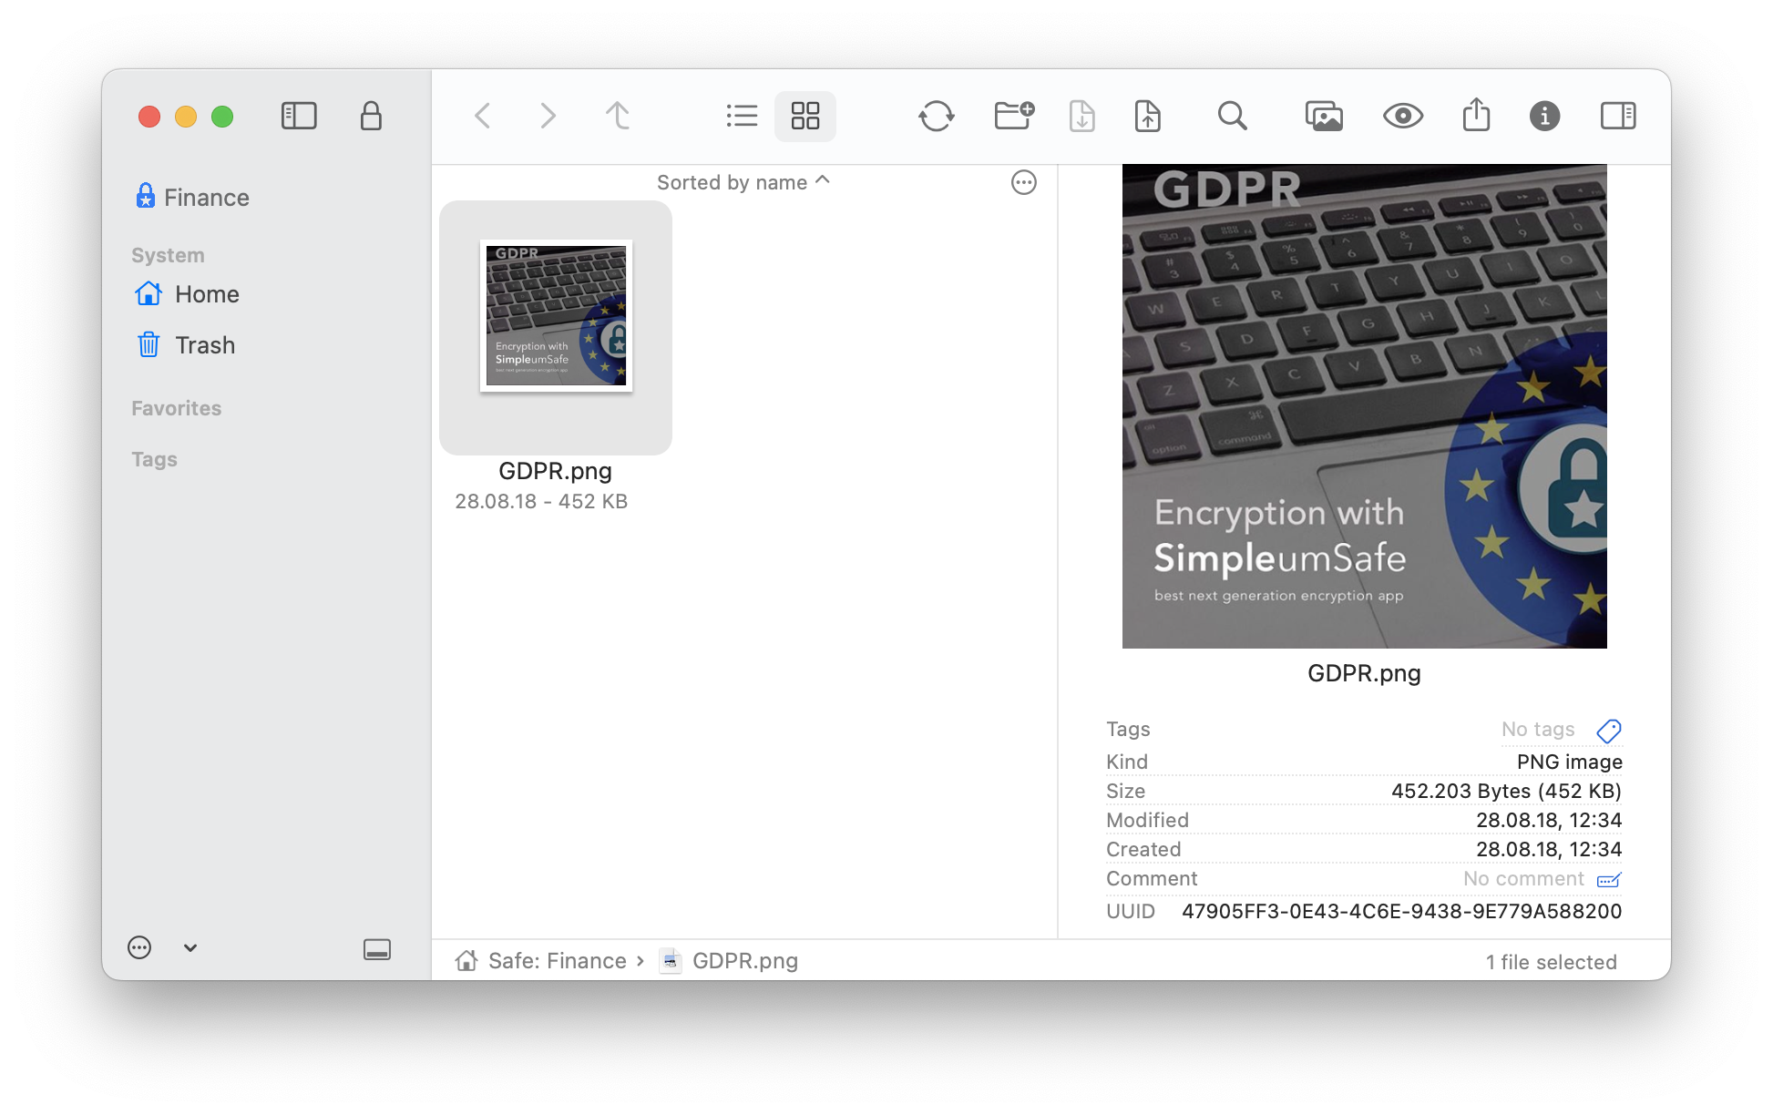This screenshot has height=1115, width=1773.
Task: Click the No tags field
Action: pyautogui.click(x=1538, y=729)
